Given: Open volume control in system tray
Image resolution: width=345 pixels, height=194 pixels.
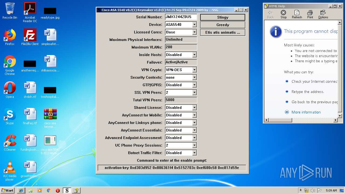Looking at the screenshot, I should [x=313, y=190].
